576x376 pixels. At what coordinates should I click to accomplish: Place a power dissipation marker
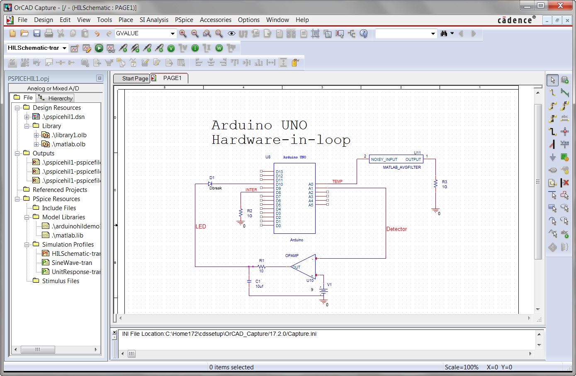(x=159, y=48)
